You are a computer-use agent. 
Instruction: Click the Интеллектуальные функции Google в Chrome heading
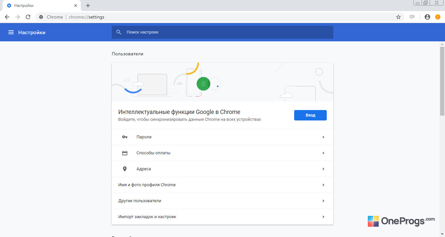pyautogui.click(x=179, y=112)
